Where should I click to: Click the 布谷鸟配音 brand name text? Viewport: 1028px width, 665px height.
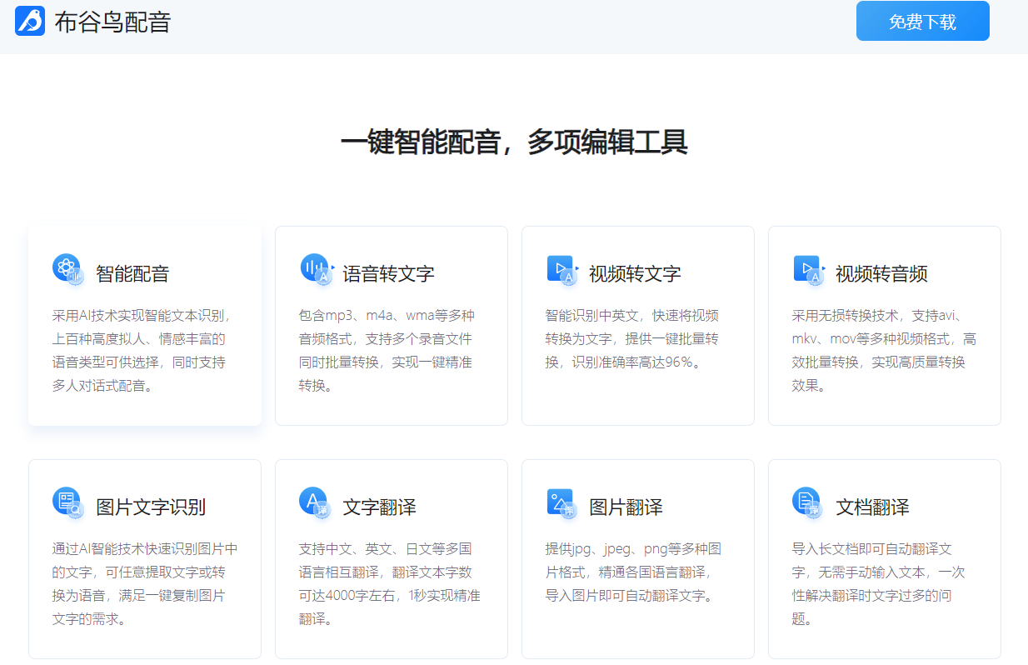pos(112,22)
